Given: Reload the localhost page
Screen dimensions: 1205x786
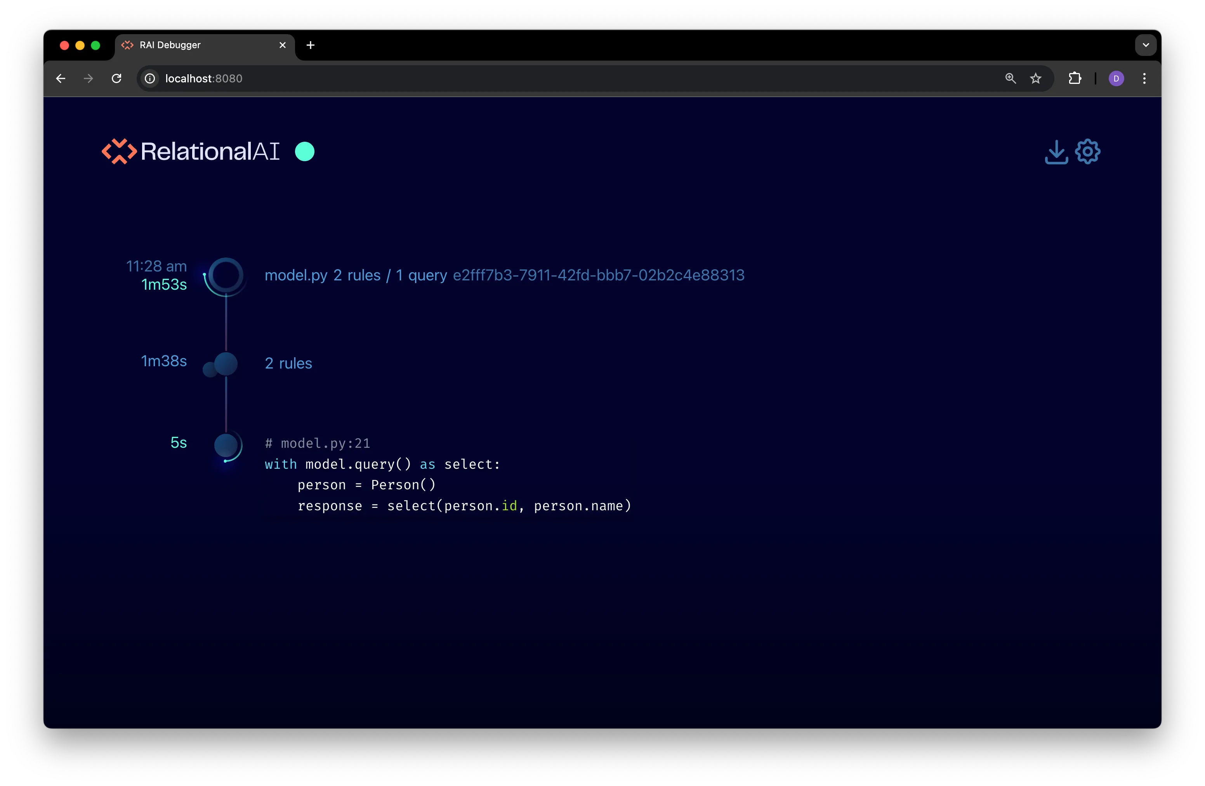Looking at the screenshot, I should click(x=116, y=78).
